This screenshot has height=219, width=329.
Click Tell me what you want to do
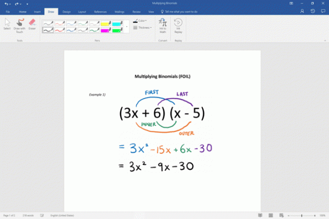179,11
